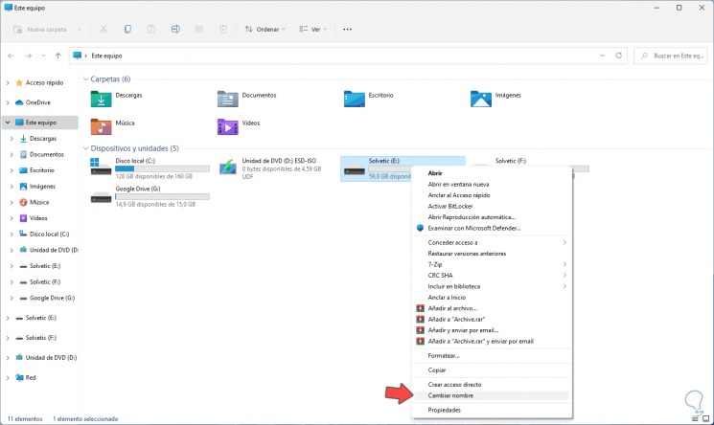Open the Imágenes folder icon

click(x=481, y=99)
